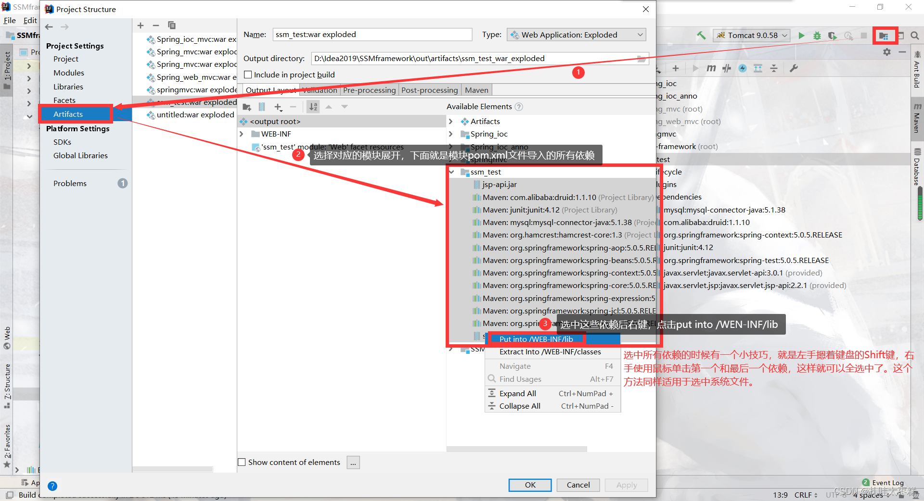Image resolution: width=924 pixels, height=501 pixels.
Task: Collapse the ssm_test node in Available Elements
Action: [x=451, y=172]
